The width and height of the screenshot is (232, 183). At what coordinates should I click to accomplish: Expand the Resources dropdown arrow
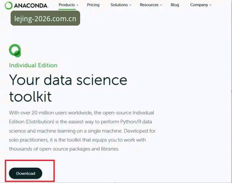click(x=161, y=5)
